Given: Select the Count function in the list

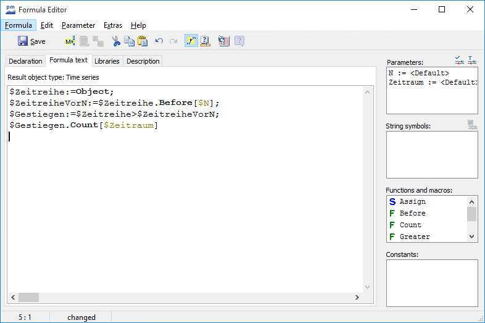Looking at the screenshot, I should [410, 225].
